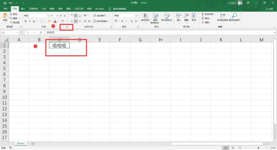The width and height of the screenshot is (277, 150).
Task: Click the Paste (粘贴) clipboard icon
Action: point(5,16)
